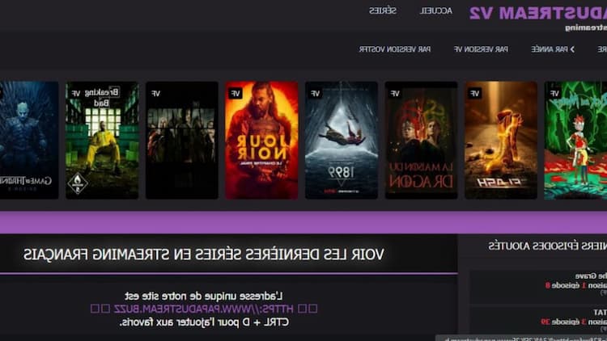This screenshot has height=341, width=607.
Task: Expand the Par Année dropdown chevron
Action: click(572, 49)
